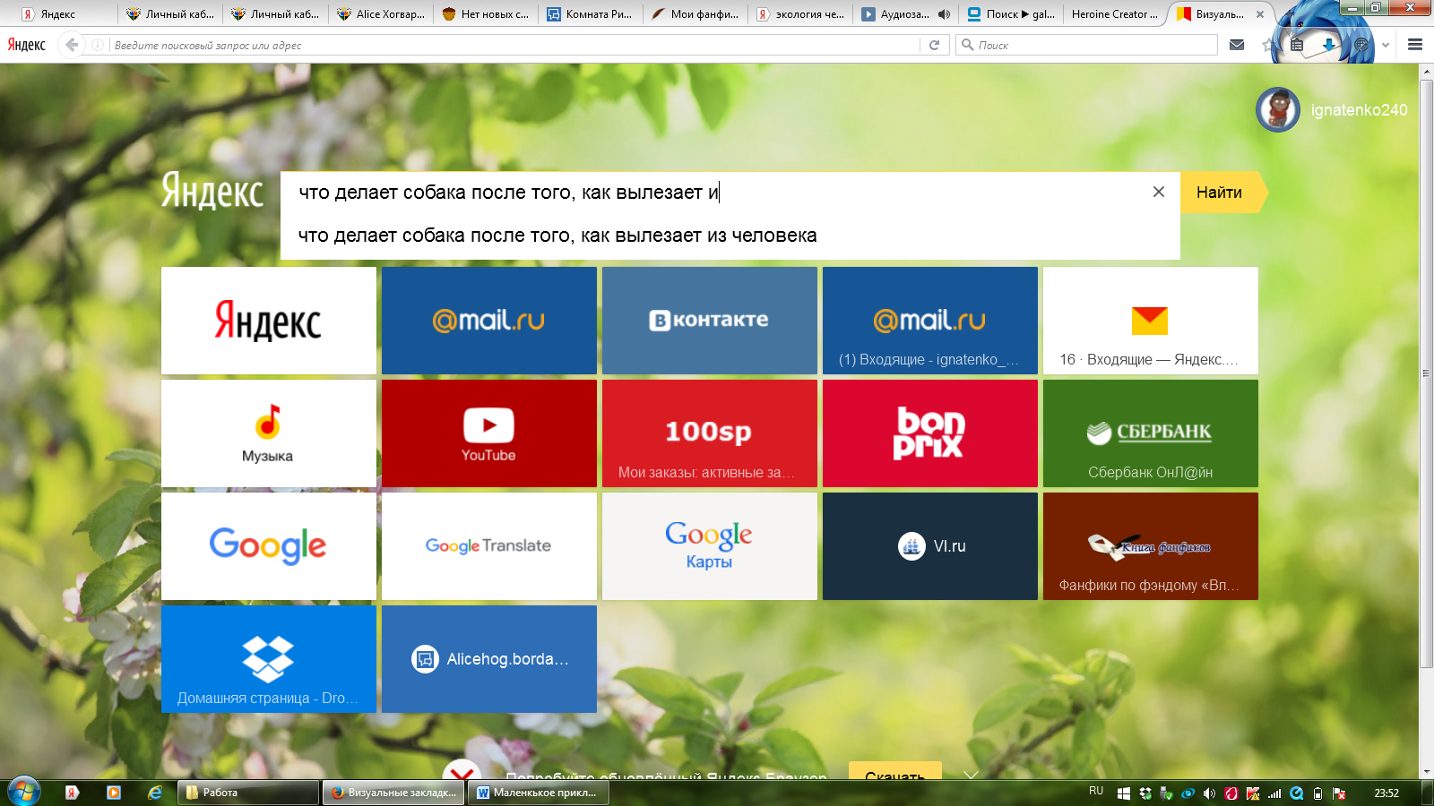
Task: Switch to the 'Поиск ▶ gal...' tab
Action: [1010, 14]
